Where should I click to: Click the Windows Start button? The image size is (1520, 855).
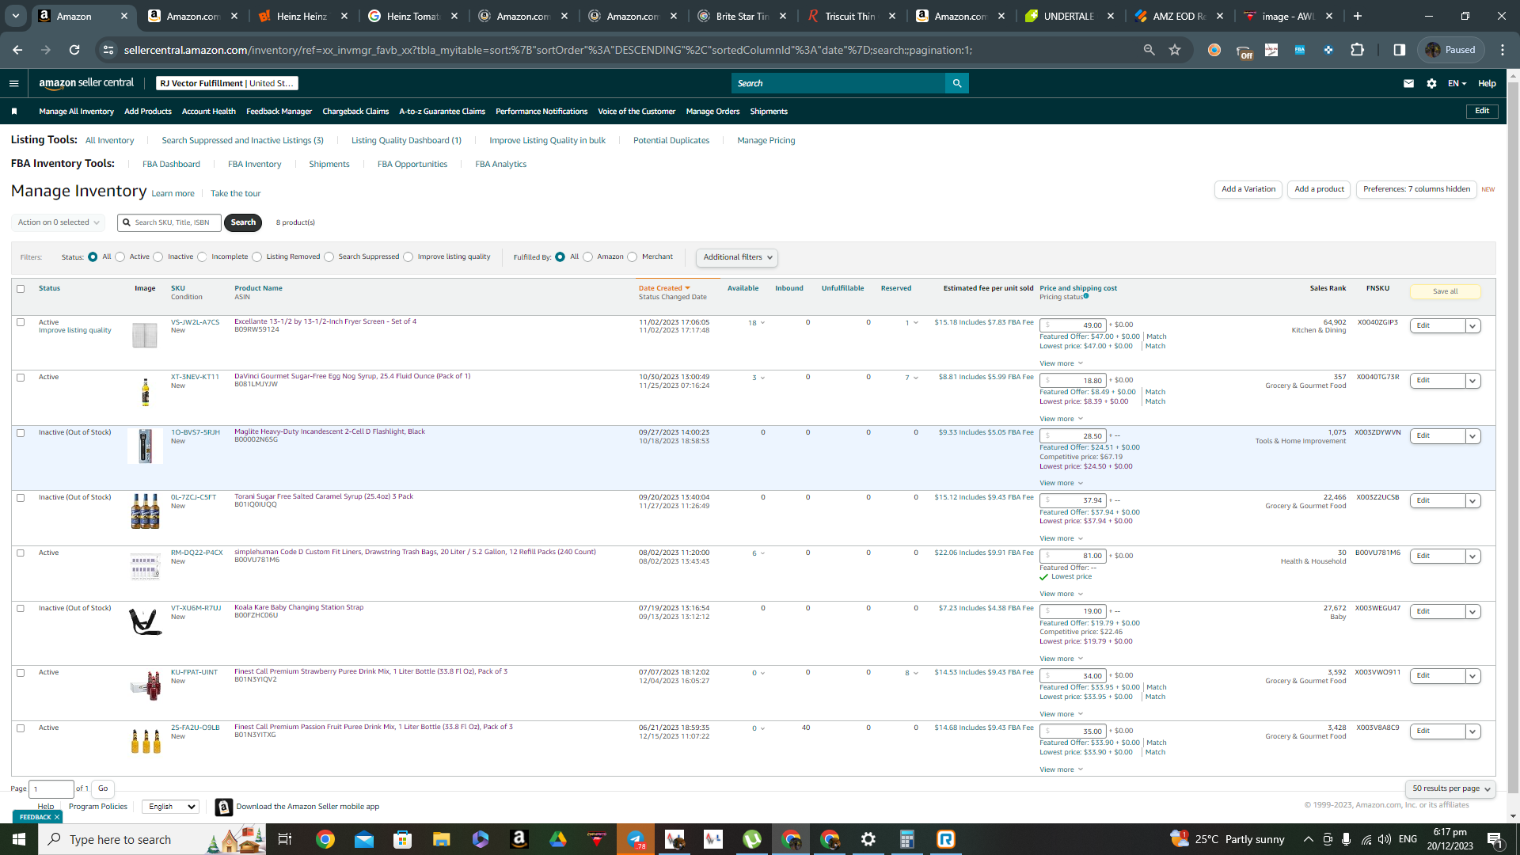(19, 839)
